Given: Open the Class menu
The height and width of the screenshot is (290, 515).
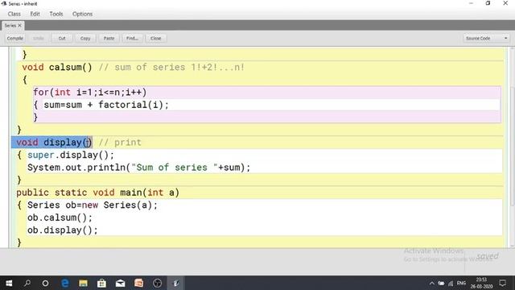Looking at the screenshot, I should tap(14, 14).
